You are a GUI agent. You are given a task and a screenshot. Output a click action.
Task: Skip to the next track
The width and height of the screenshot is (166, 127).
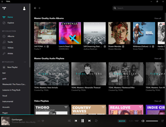(89, 121)
